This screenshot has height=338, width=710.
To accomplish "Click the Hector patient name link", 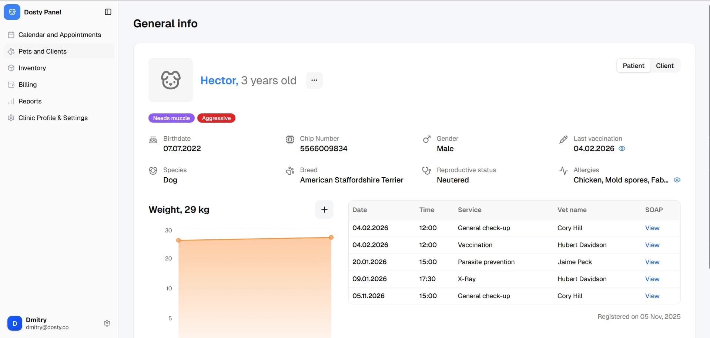I will [x=219, y=81].
